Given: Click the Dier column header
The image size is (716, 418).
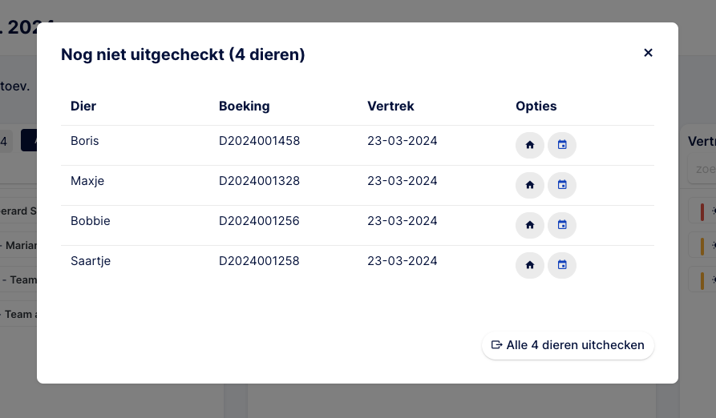Looking at the screenshot, I should [83, 107].
